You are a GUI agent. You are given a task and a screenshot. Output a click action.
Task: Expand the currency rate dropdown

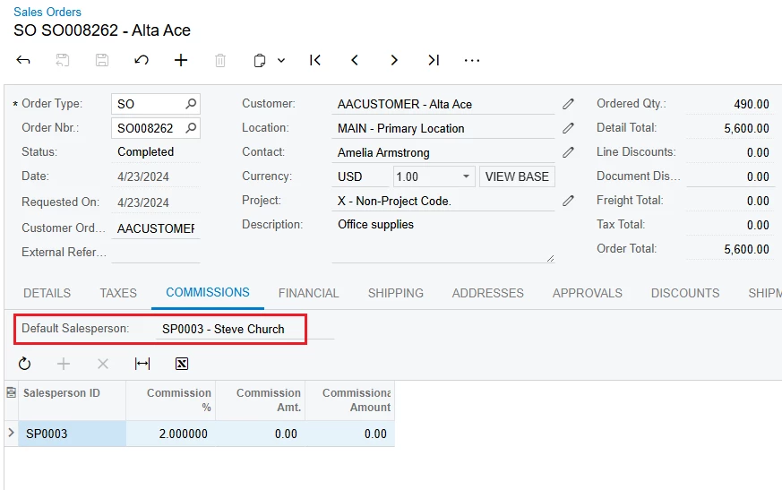466,176
